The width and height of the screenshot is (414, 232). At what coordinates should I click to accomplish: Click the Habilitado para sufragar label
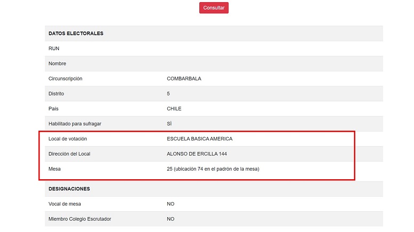click(75, 124)
